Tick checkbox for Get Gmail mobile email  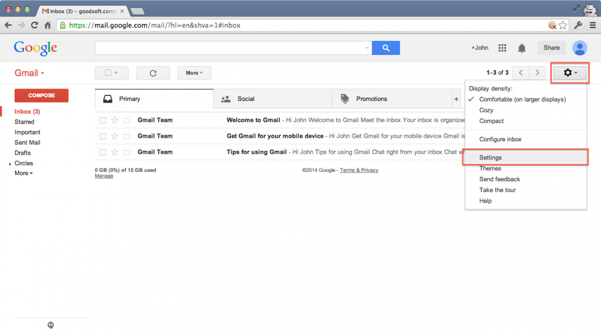pyautogui.click(x=103, y=136)
